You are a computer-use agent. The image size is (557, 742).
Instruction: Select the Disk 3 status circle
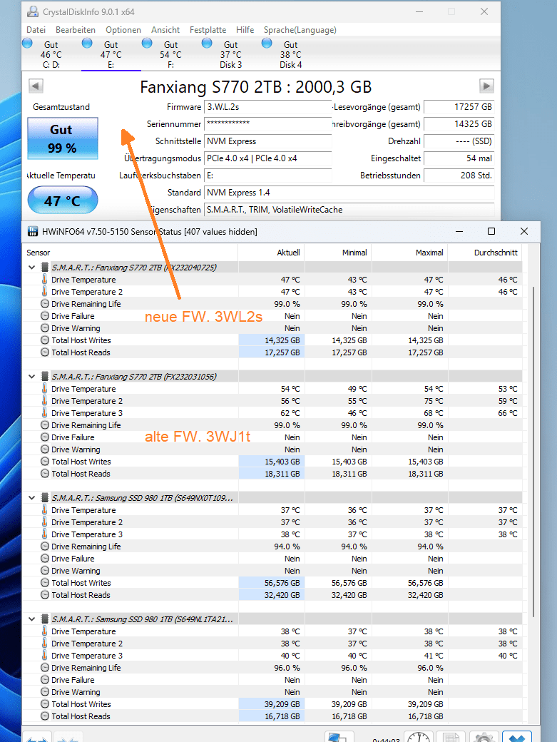click(x=207, y=44)
